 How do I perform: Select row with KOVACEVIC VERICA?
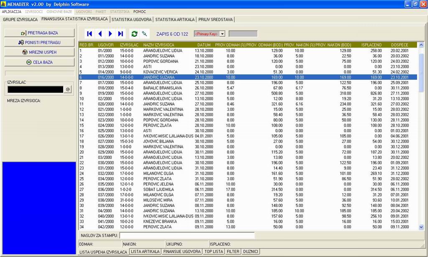(x=248, y=72)
